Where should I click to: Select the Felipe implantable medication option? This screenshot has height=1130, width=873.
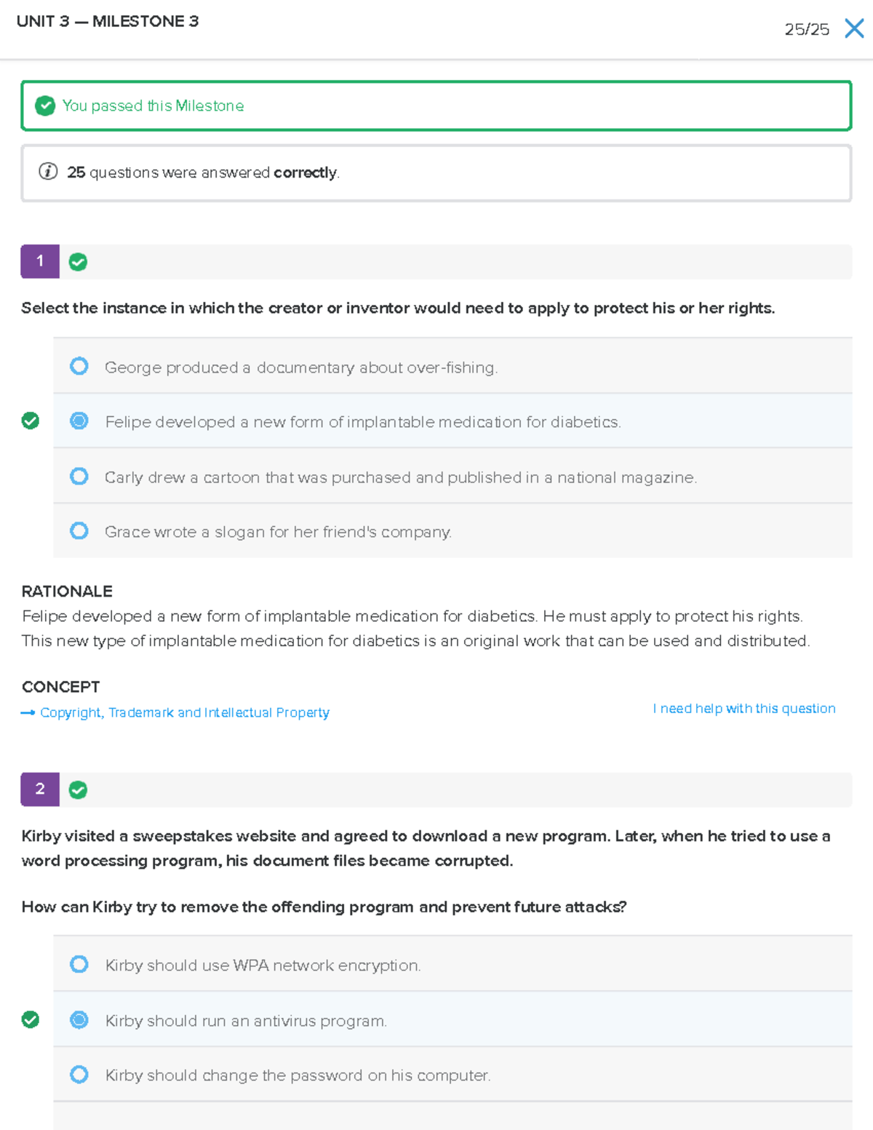[x=79, y=421]
